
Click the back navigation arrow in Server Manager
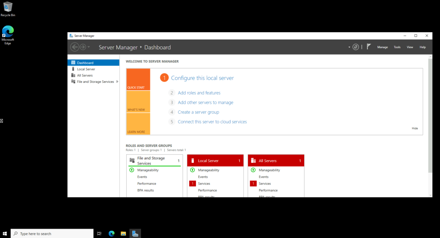coord(75,47)
